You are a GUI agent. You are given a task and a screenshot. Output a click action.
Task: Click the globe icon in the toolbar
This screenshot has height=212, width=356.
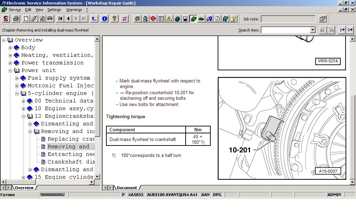[177, 19]
